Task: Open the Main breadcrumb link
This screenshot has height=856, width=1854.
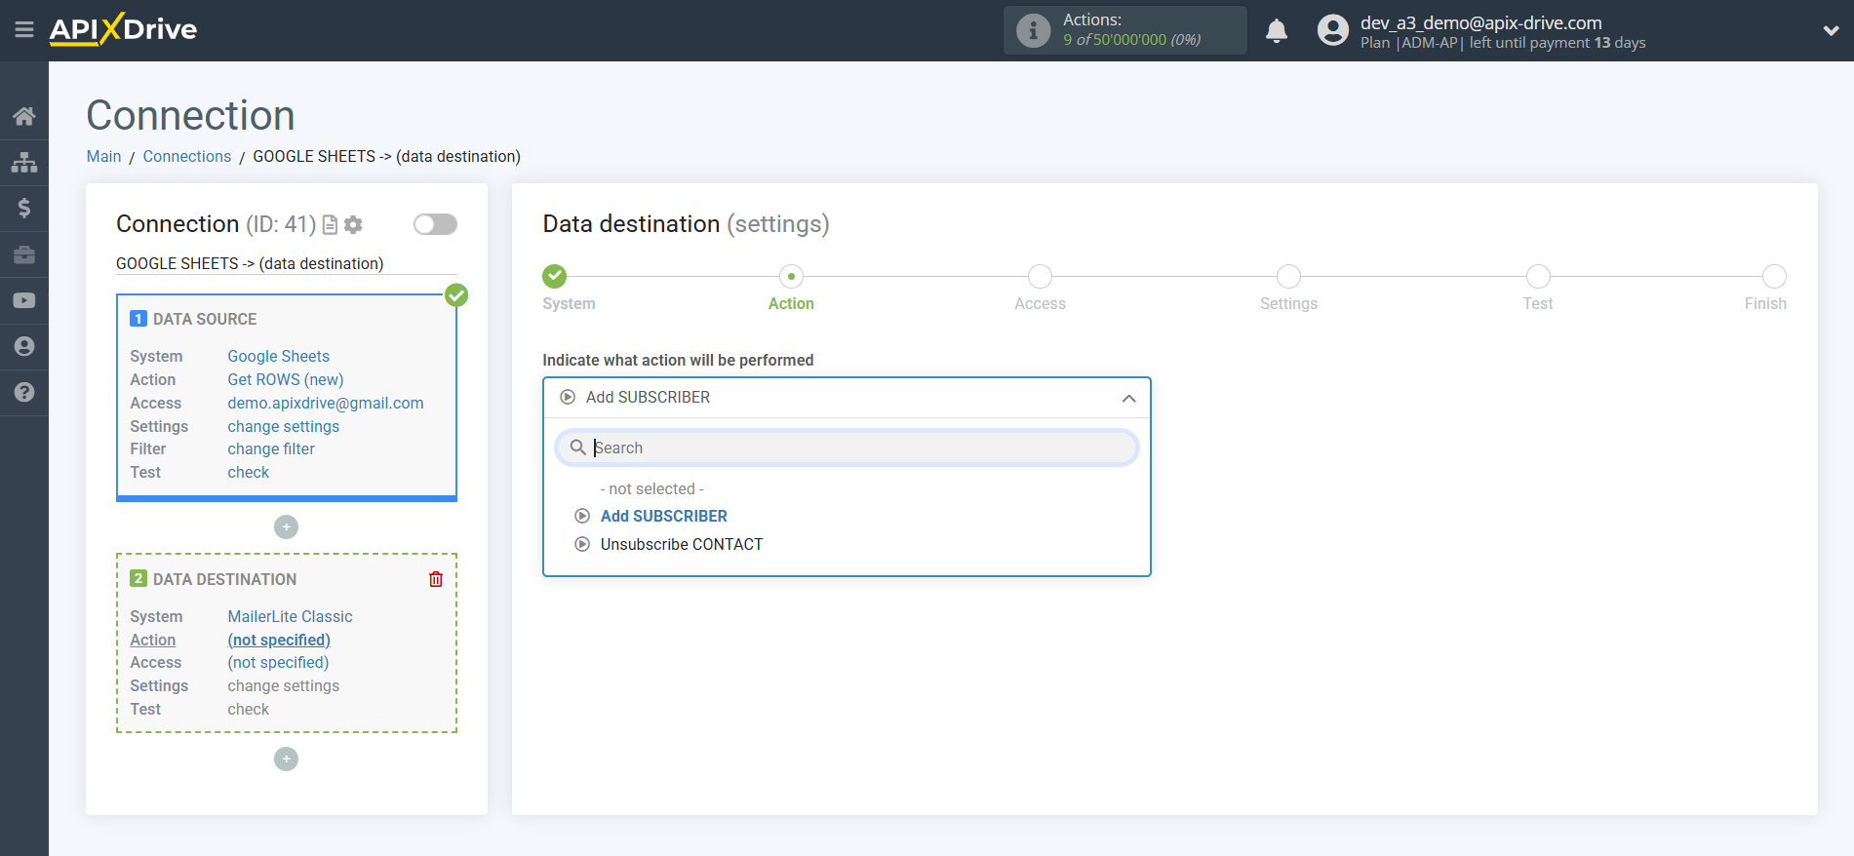Action: click(x=103, y=156)
